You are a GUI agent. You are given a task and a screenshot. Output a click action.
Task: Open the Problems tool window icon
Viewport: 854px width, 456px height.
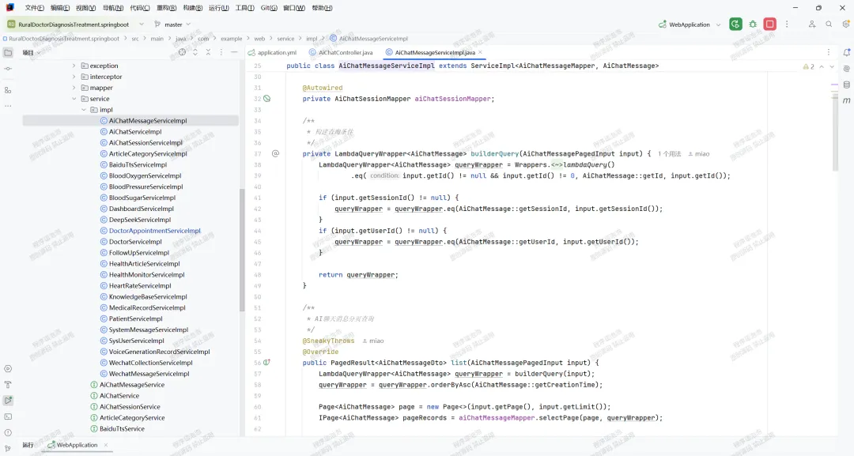pyautogui.click(x=8, y=432)
